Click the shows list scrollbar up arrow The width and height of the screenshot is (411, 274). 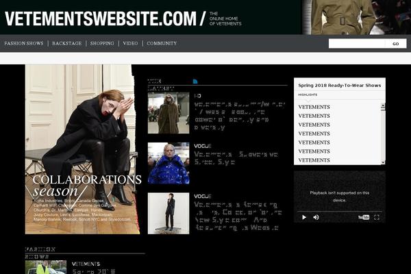[x=383, y=105]
